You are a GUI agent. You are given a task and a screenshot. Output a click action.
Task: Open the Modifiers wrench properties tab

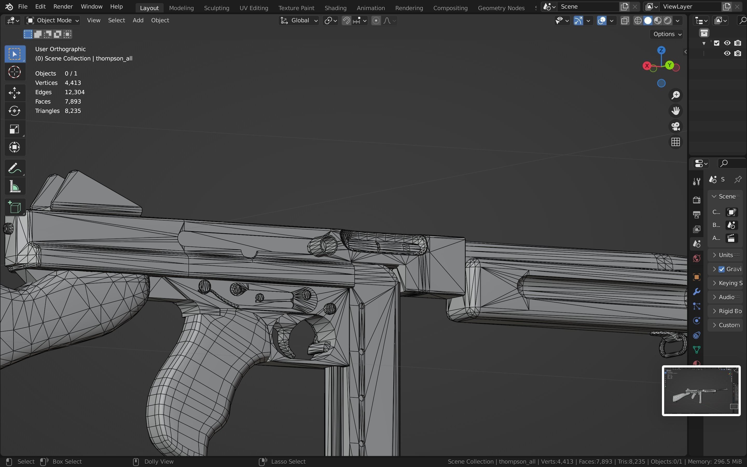696,292
